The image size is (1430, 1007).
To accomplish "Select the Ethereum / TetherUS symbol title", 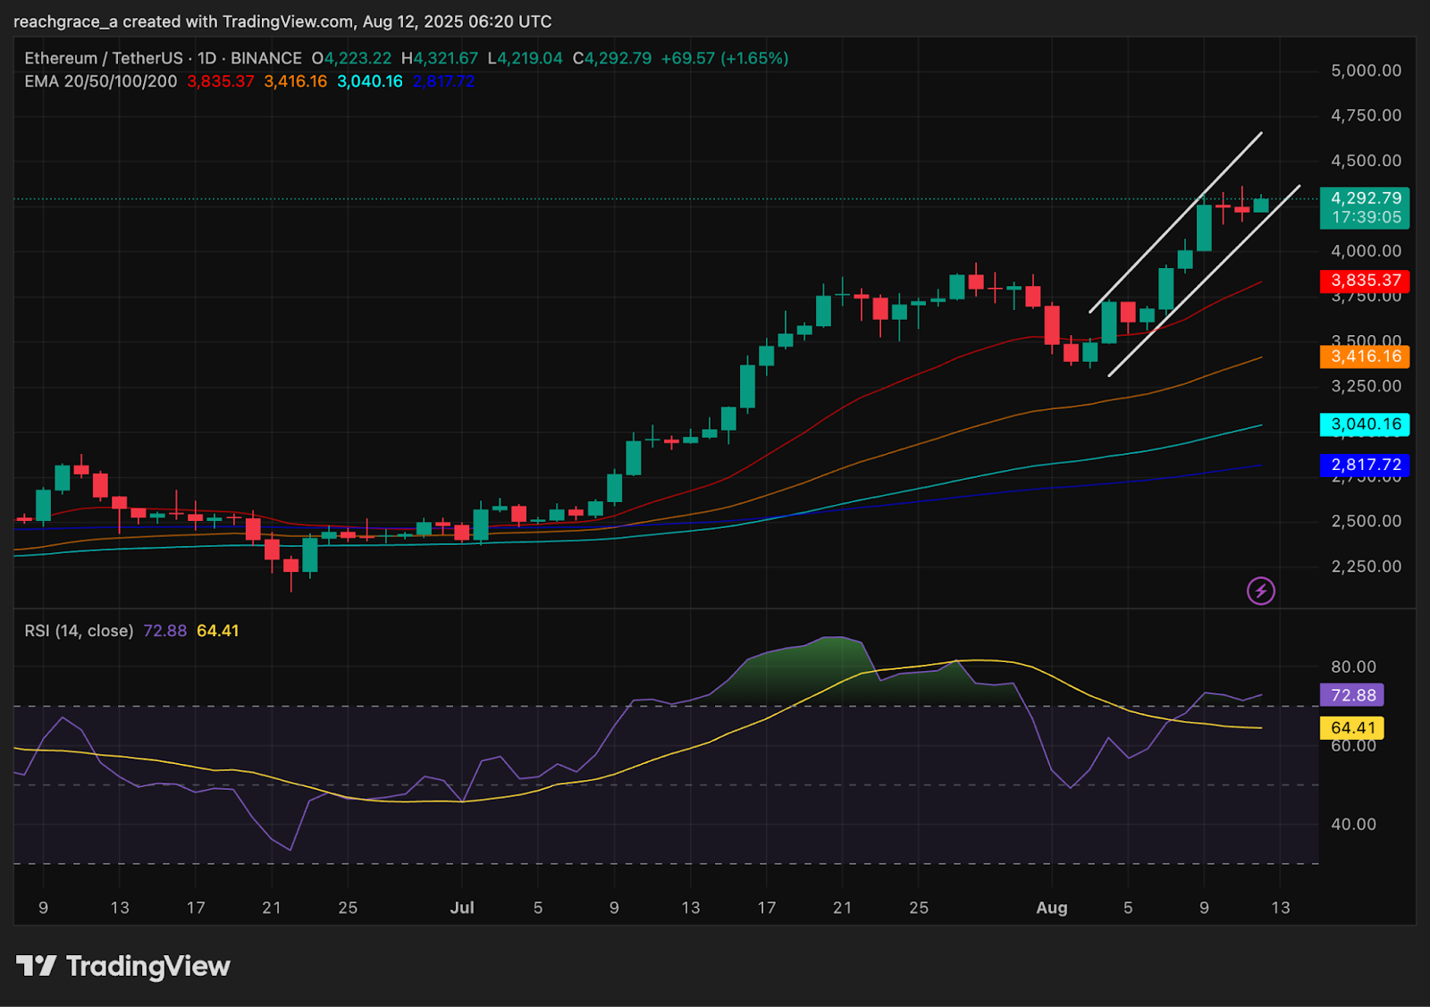I will 103,58.
